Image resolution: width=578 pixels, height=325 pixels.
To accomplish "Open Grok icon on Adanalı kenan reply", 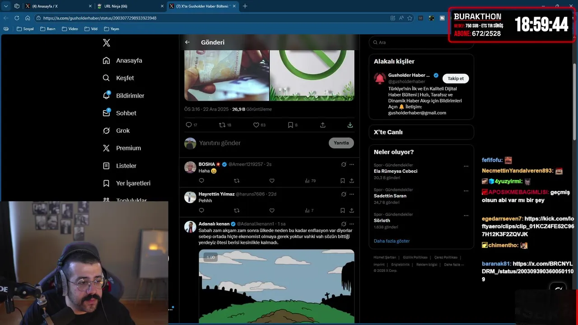I will point(344,224).
